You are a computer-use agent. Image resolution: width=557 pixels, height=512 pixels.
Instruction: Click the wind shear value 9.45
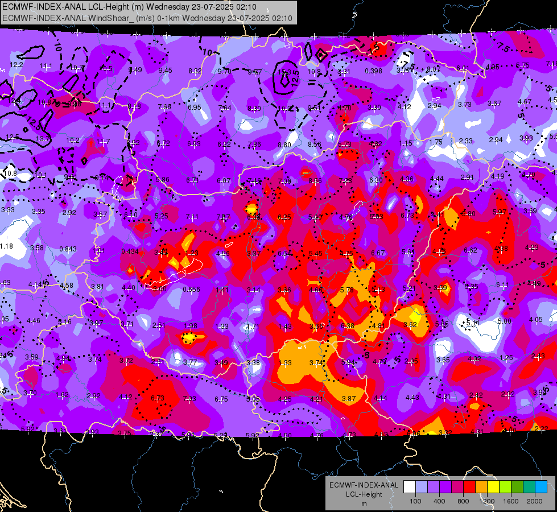tap(165, 71)
